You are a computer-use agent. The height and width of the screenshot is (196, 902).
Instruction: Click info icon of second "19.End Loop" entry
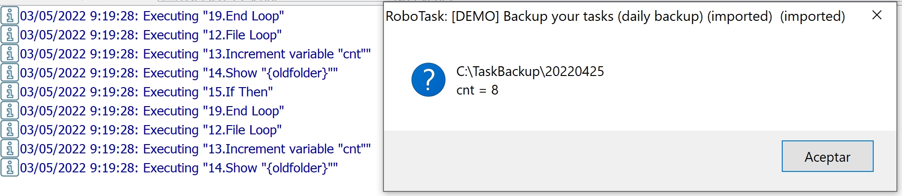coord(10,111)
